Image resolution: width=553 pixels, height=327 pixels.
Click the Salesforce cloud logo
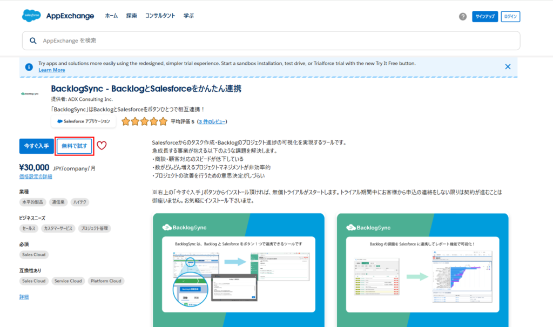[x=31, y=16]
